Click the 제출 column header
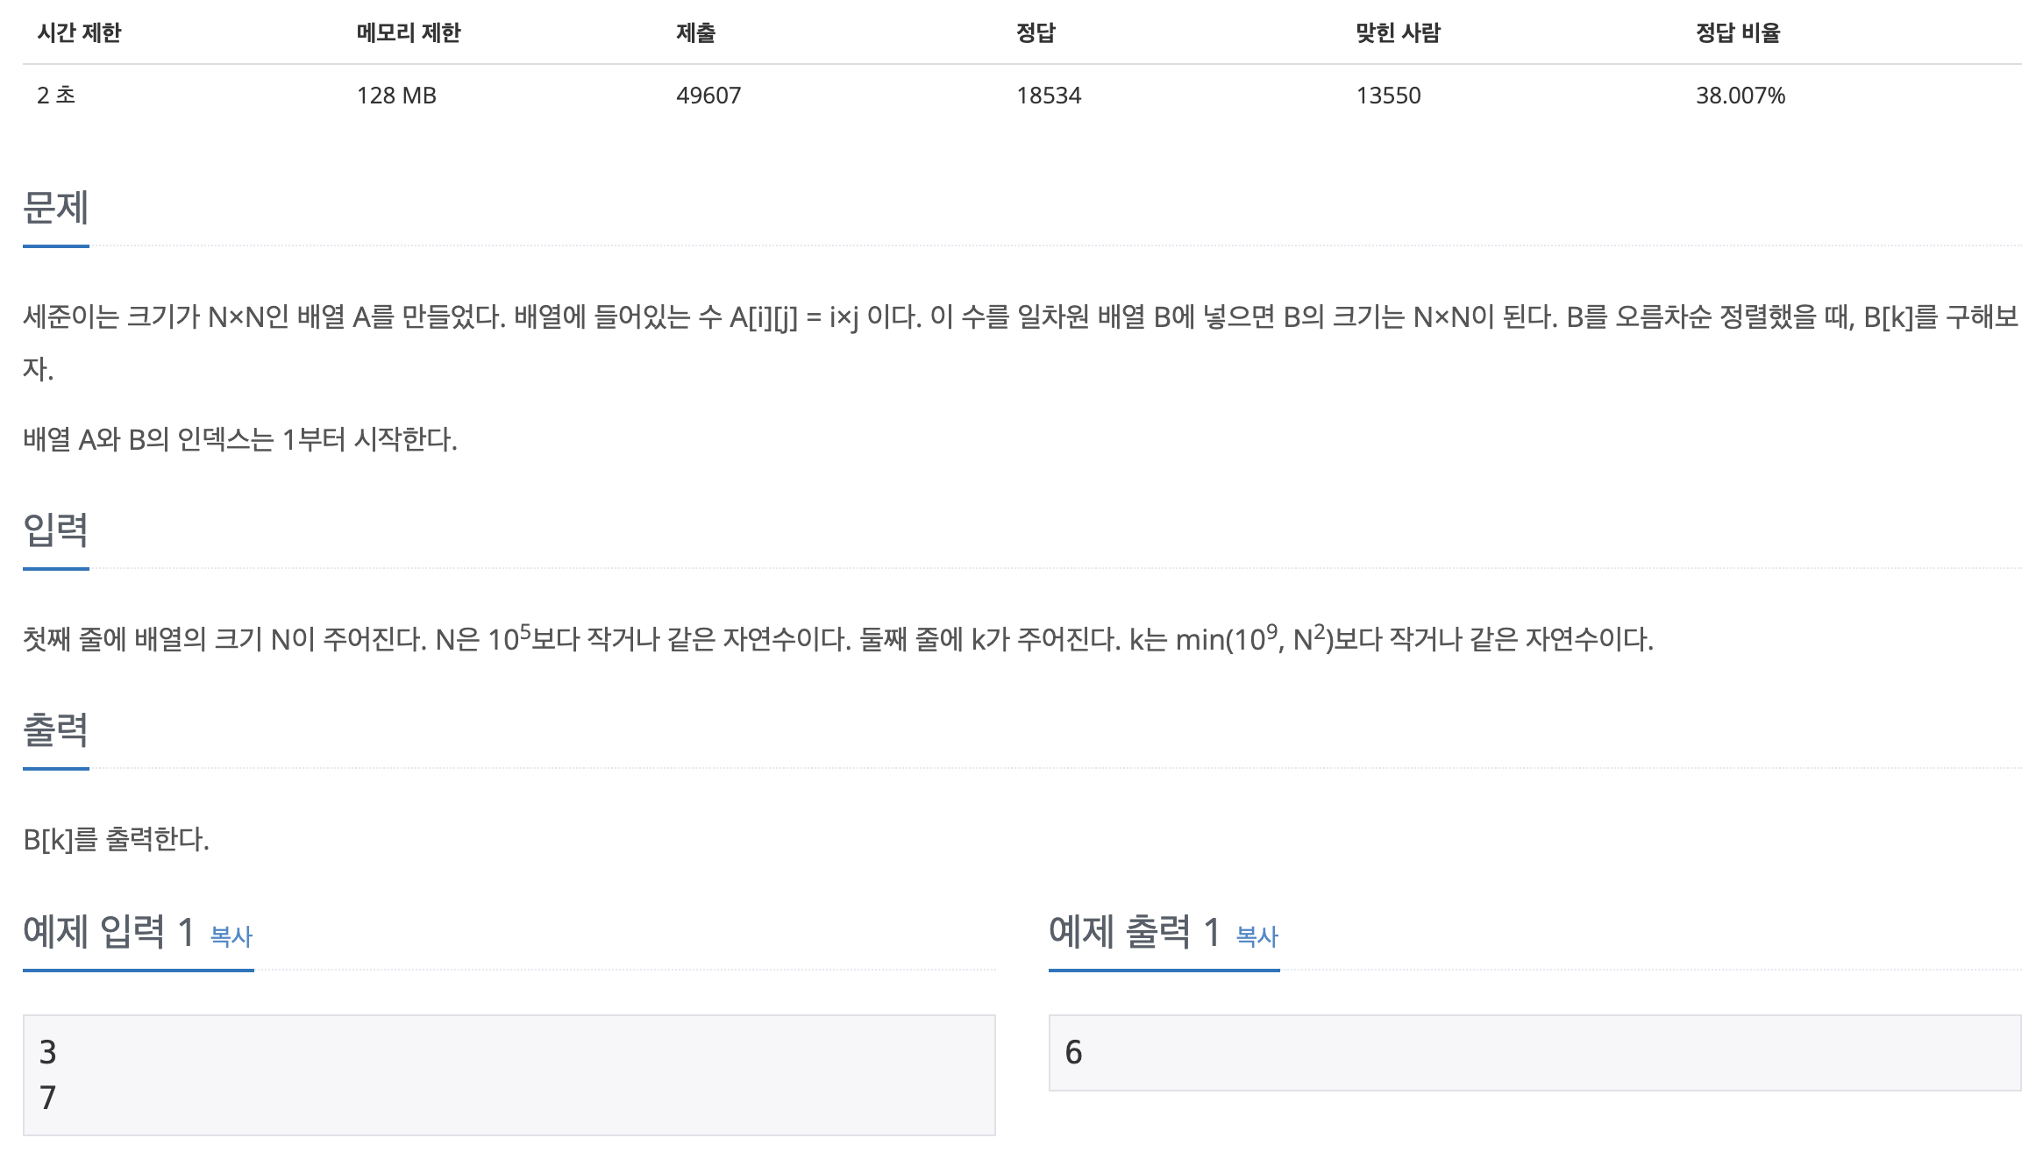The width and height of the screenshot is (2036, 1152). (696, 33)
